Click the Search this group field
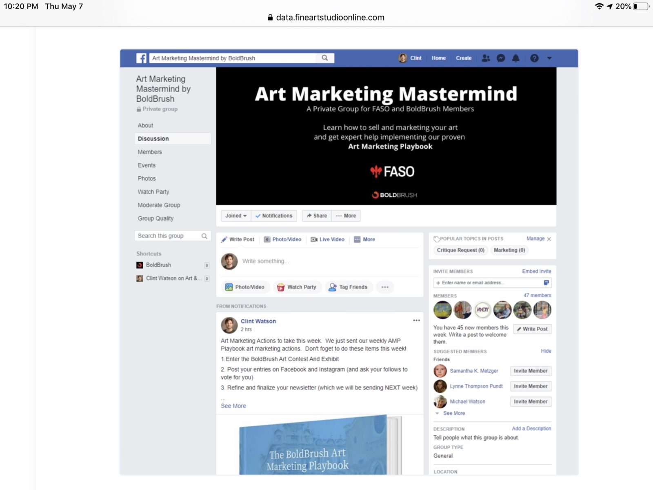 (x=173, y=236)
